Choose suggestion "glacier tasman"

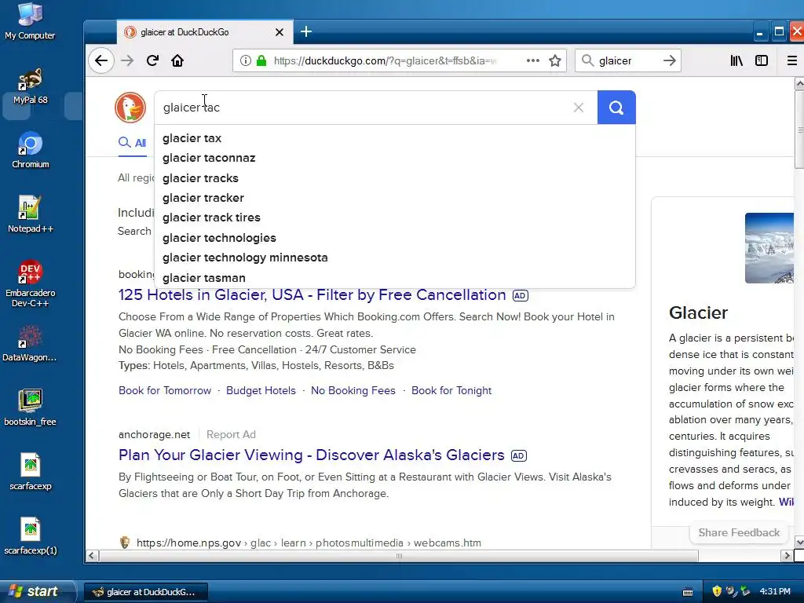[x=394, y=278]
